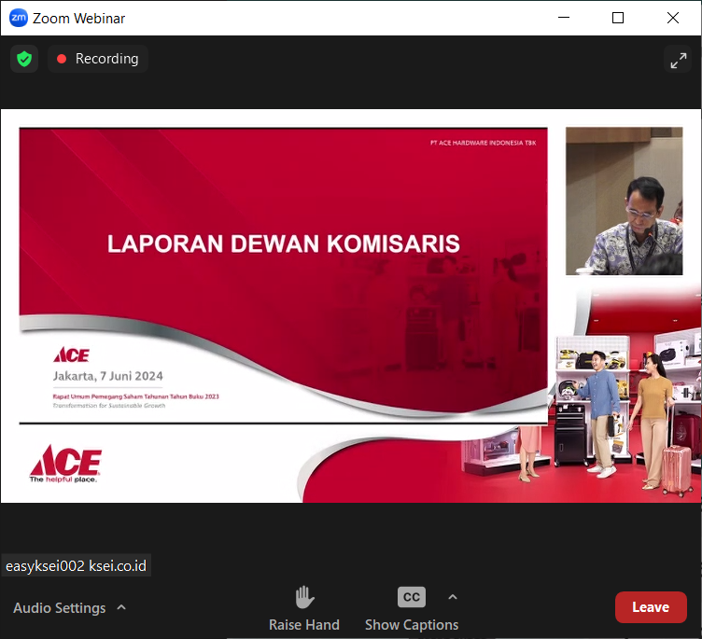Toggle the Show Captions text label
The image size is (702, 639).
tap(412, 625)
